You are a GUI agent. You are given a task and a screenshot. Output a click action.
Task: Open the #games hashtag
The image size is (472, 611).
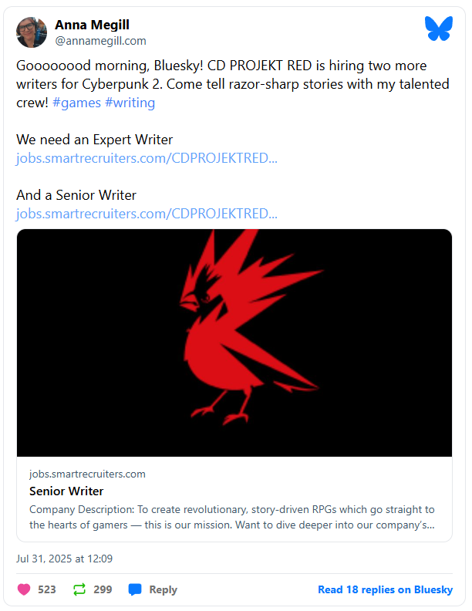click(76, 103)
